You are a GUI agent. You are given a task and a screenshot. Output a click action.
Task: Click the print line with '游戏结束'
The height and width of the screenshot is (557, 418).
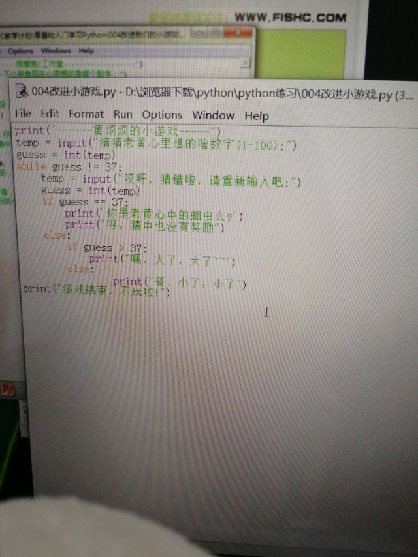pos(96,290)
